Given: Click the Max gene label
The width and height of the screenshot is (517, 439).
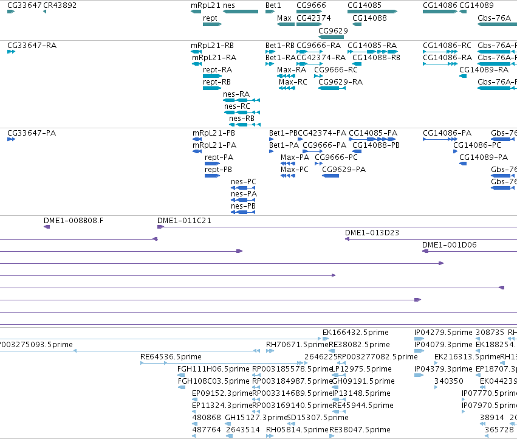Looking at the screenshot, I should (284, 18).
